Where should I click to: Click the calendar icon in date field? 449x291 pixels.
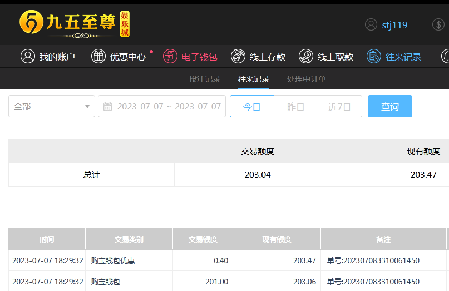point(107,106)
